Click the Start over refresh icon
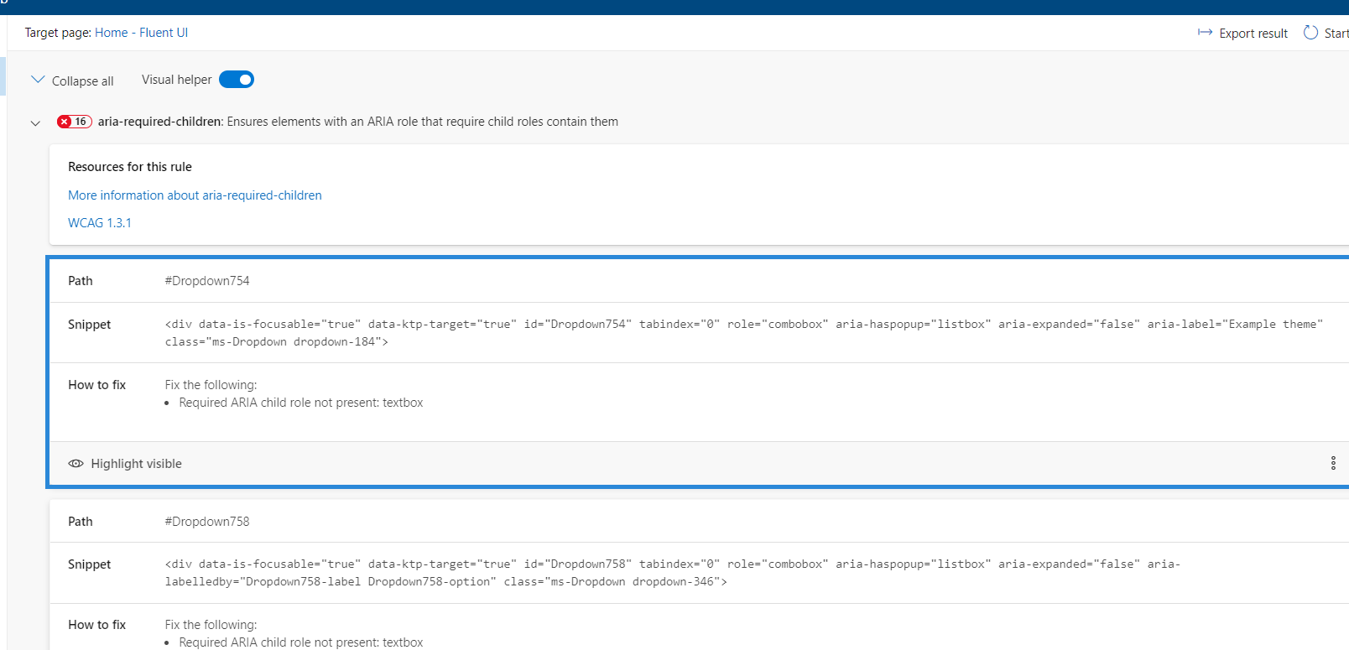Image resolution: width=1349 pixels, height=650 pixels. click(1310, 33)
